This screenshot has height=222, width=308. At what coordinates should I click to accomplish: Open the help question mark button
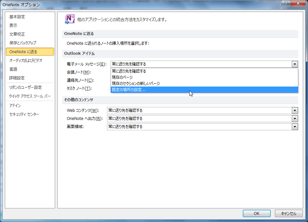286,3
